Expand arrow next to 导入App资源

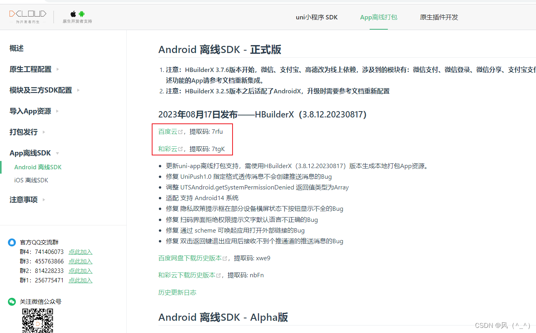pyautogui.click(x=57, y=111)
